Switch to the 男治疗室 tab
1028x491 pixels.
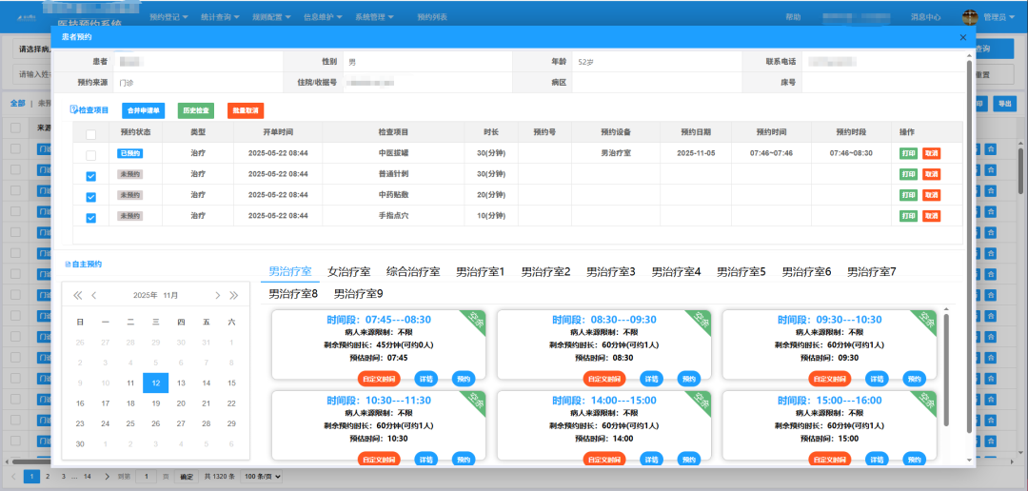click(x=289, y=271)
